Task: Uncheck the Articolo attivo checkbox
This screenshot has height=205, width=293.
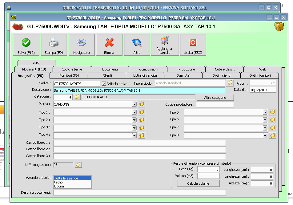Action: (x=104, y=83)
